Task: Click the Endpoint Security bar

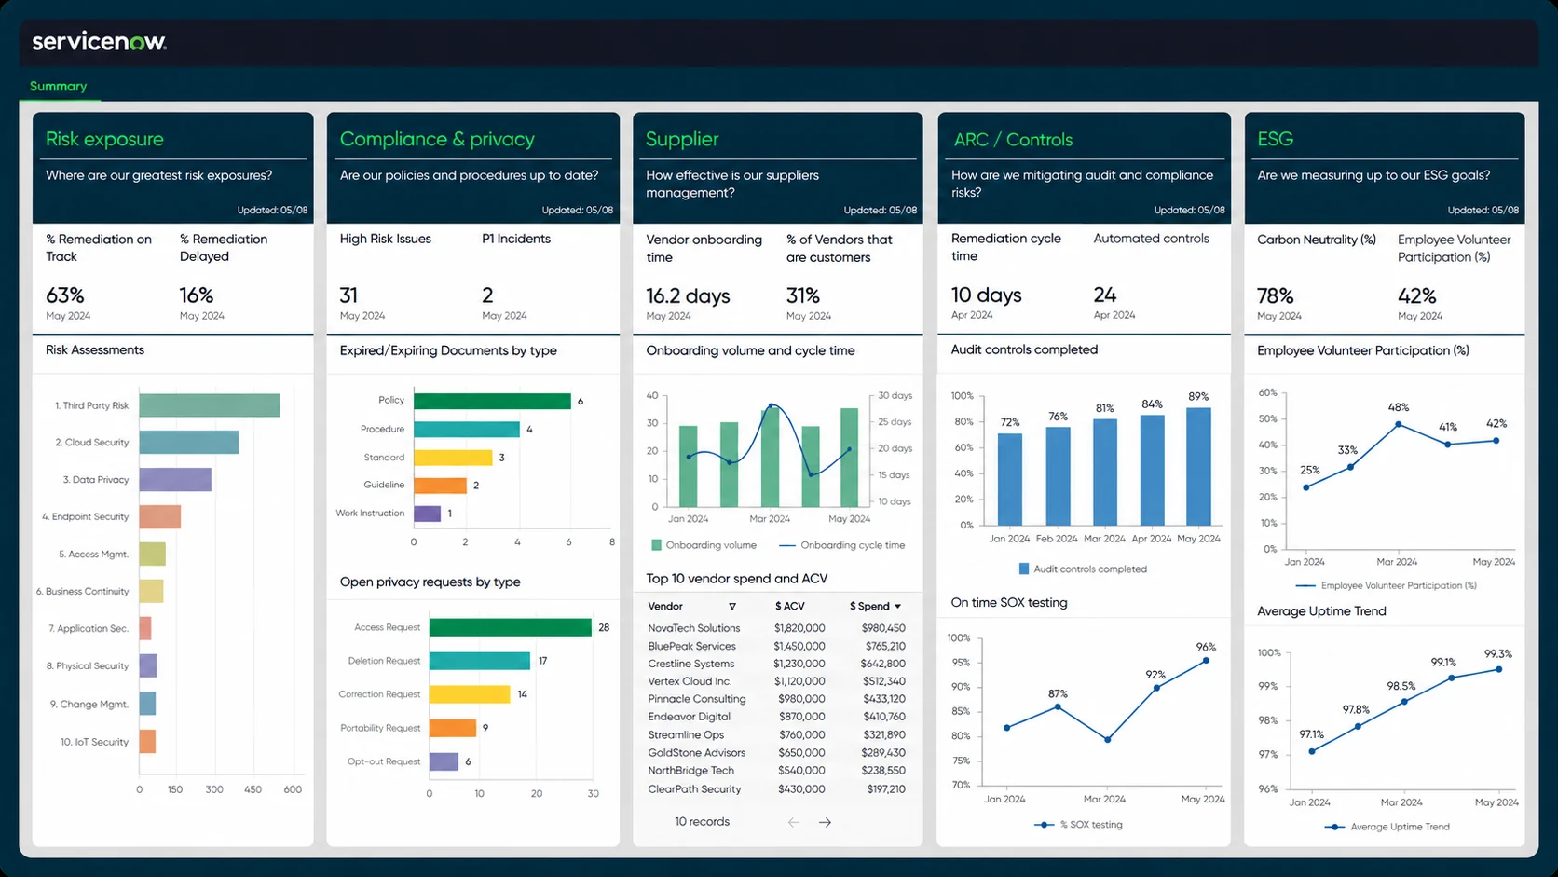Action: pos(160,516)
